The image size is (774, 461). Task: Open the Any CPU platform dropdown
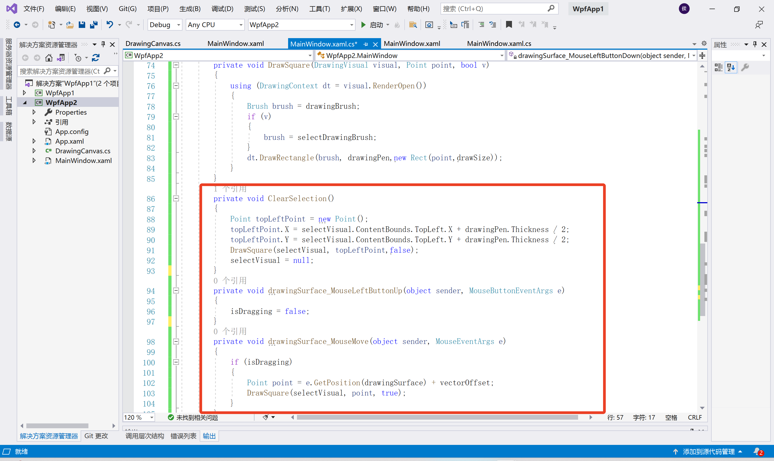pyautogui.click(x=241, y=24)
